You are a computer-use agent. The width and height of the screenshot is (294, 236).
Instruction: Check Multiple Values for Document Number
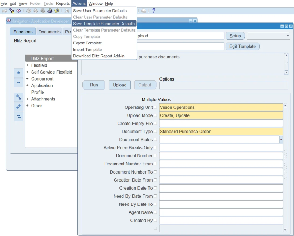[x=155, y=155]
